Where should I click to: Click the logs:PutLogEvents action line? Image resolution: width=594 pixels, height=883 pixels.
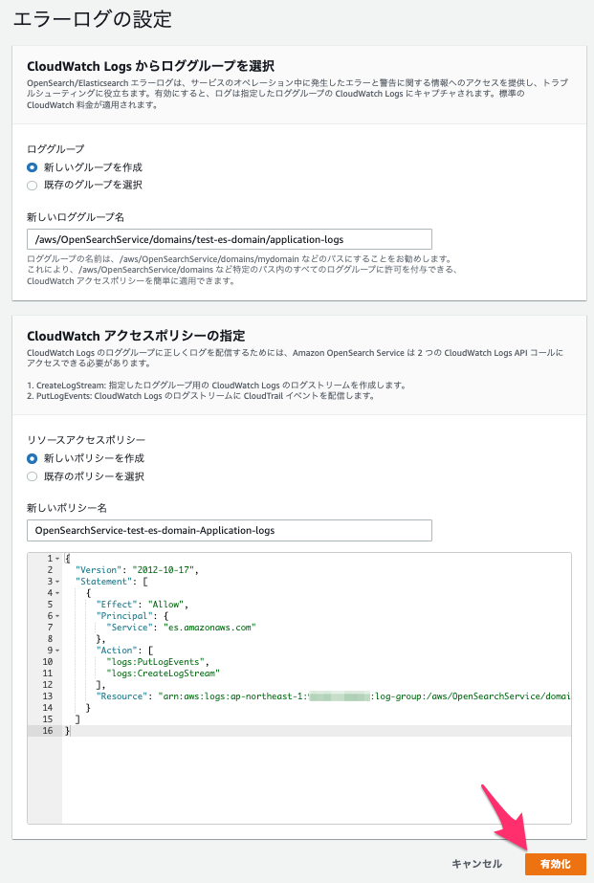coord(158,662)
